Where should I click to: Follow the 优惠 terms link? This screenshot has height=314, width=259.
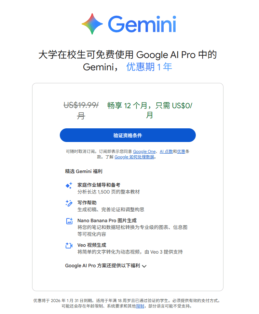(x=181, y=152)
